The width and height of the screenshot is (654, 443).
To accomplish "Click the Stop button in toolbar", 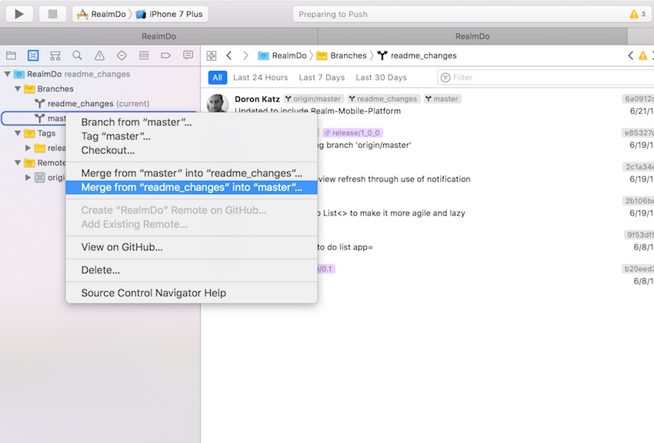I will coord(52,14).
